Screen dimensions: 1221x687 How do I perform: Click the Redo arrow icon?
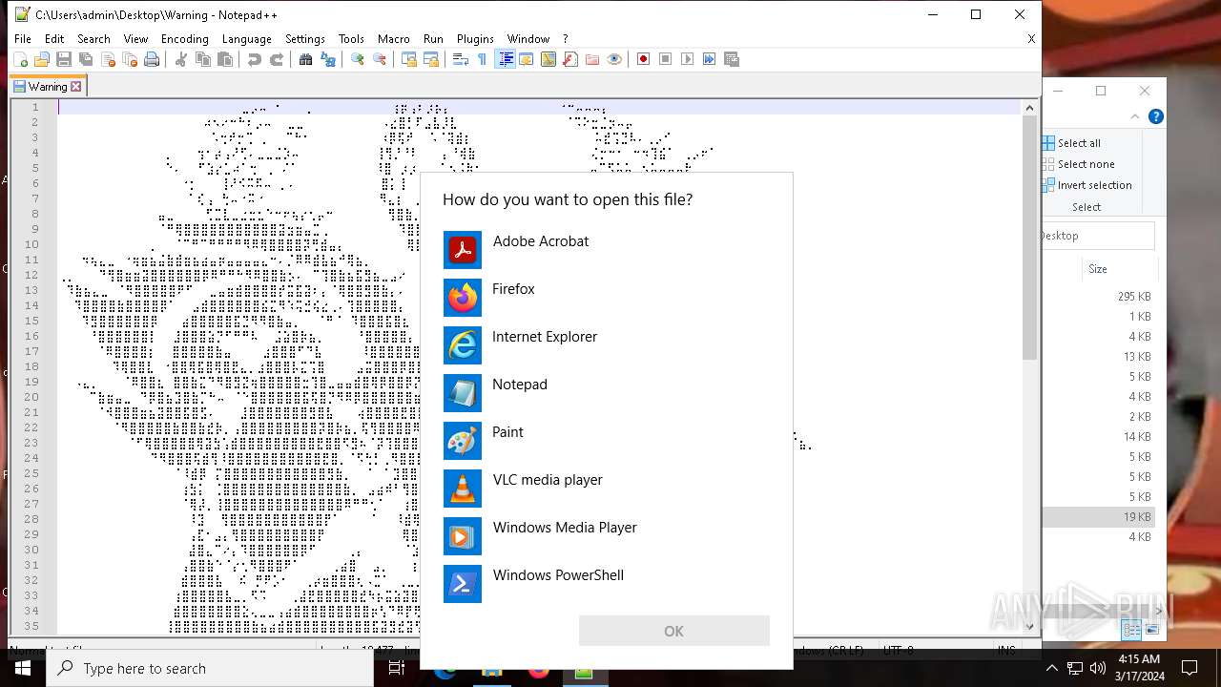277,59
